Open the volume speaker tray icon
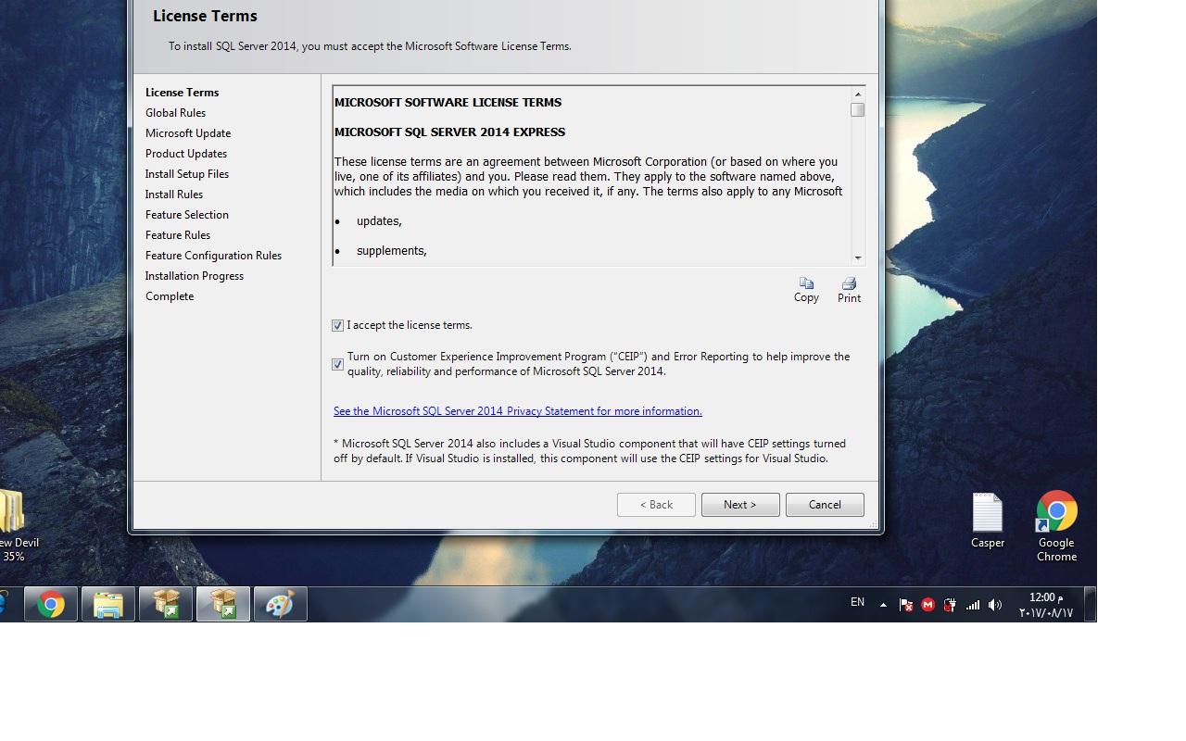The height and width of the screenshot is (741, 1186). (x=995, y=605)
